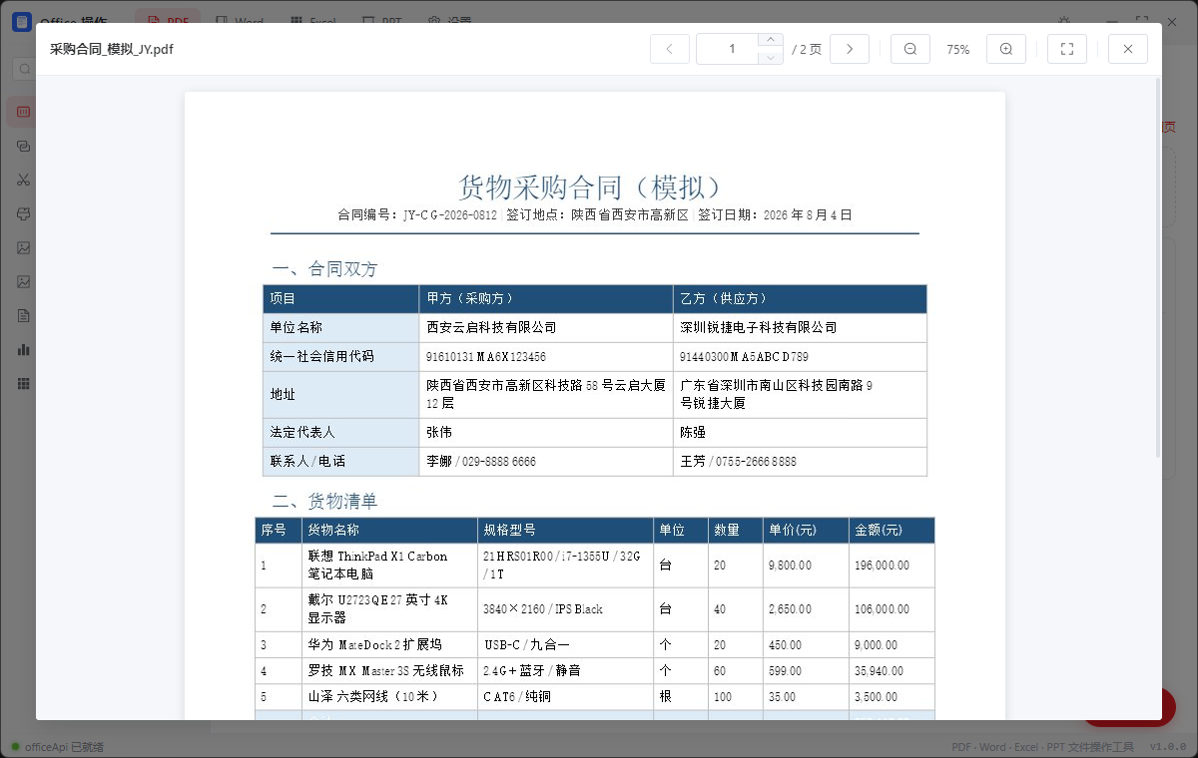Select the red highlighted sidebar tool icon
Screen dimensions: 1198x758
pyautogui.click(x=23, y=112)
